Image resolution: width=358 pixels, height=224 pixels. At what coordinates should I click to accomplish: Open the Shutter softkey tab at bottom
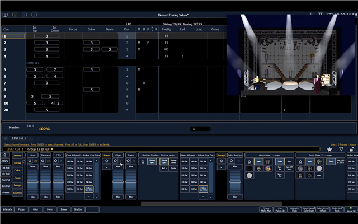(78, 209)
